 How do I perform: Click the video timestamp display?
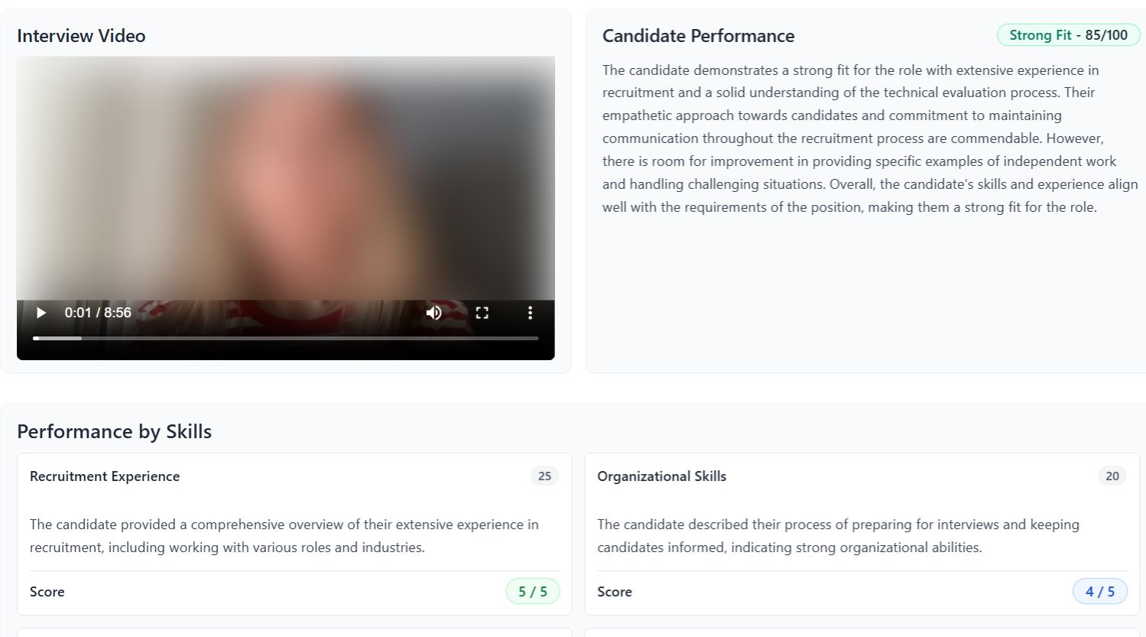(x=97, y=313)
